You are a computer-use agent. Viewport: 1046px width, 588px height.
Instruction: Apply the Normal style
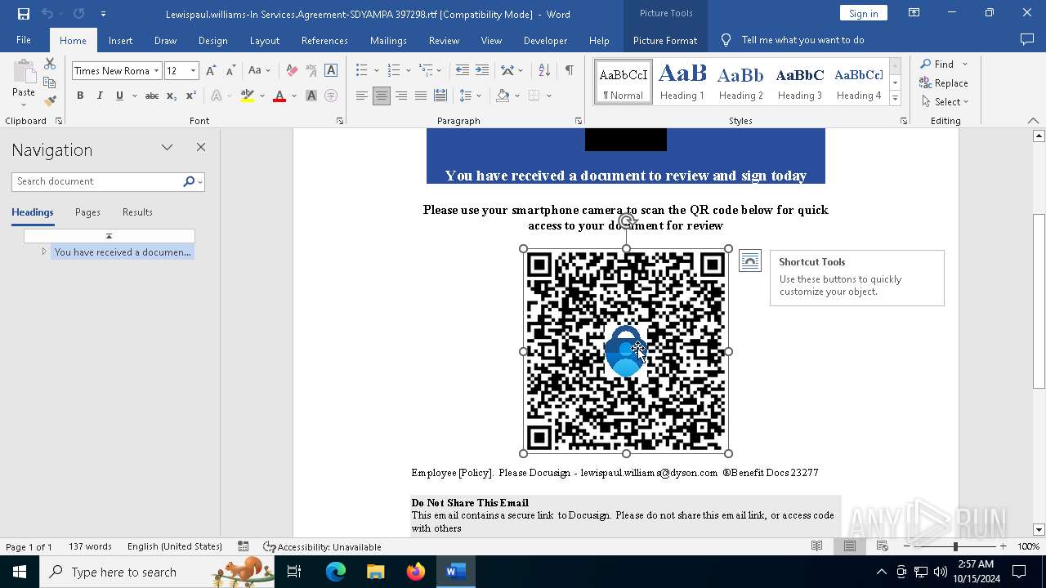(x=624, y=82)
